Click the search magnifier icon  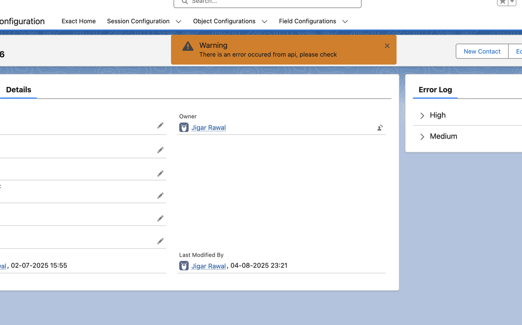click(185, 1)
